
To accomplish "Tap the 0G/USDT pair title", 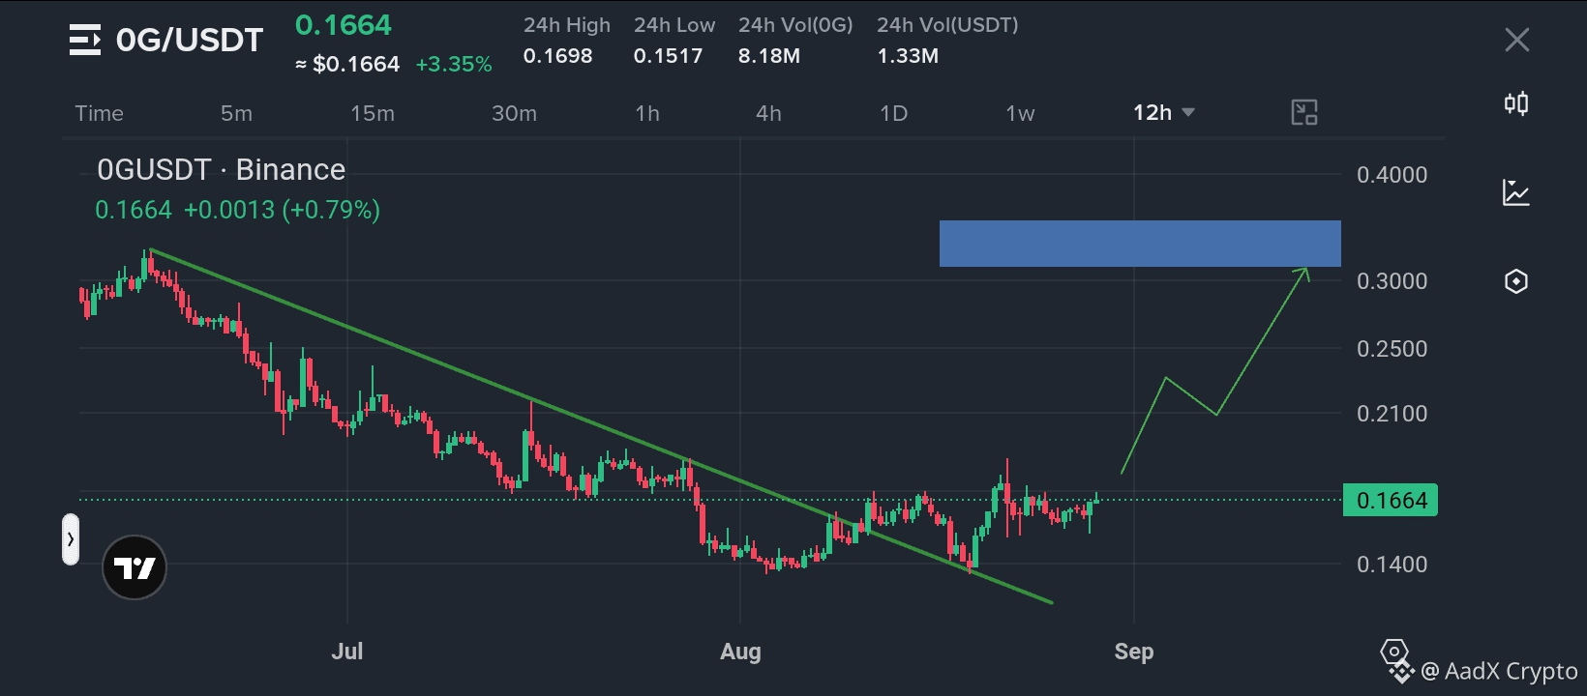I will tap(190, 40).
